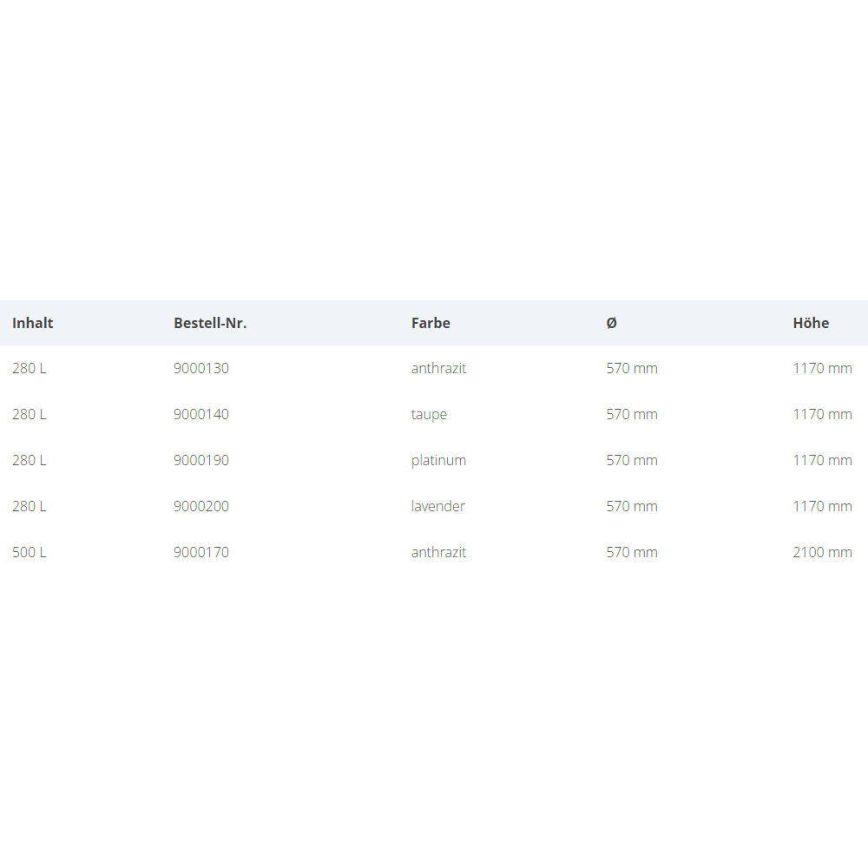This screenshot has width=868, height=868.
Task: Click the Bestell-Nr. column header
Action: 210,323
